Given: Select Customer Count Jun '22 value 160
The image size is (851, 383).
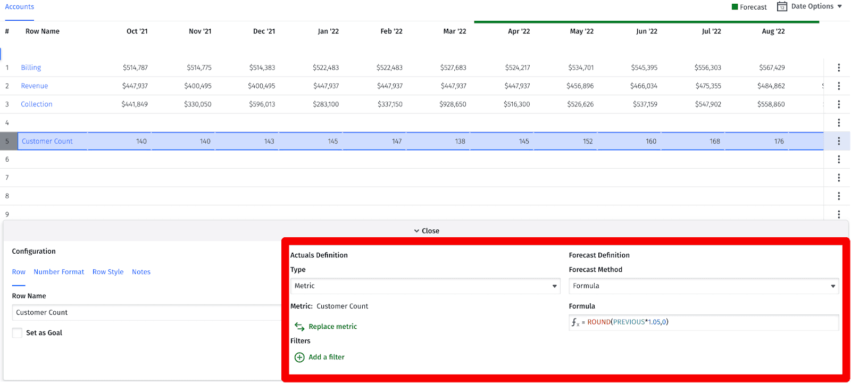Looking at the screenshot, I should (651, 141).
